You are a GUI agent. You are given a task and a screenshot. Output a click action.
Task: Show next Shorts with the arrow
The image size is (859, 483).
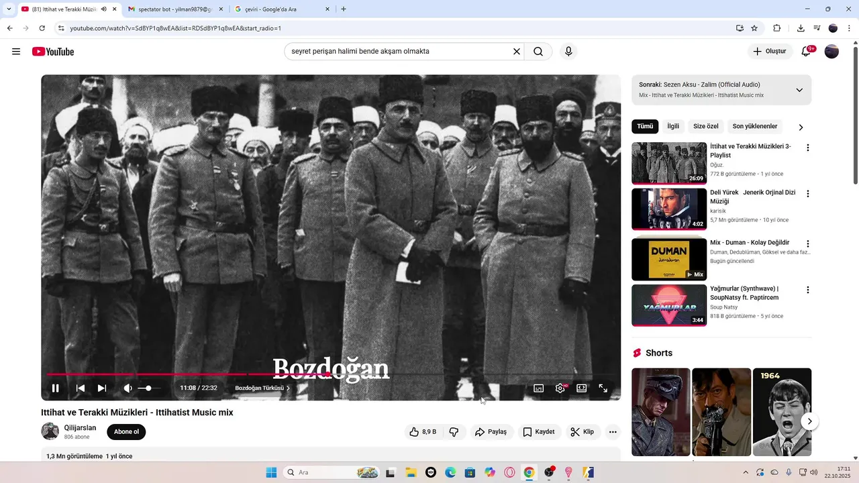click(x=810, y=421)
